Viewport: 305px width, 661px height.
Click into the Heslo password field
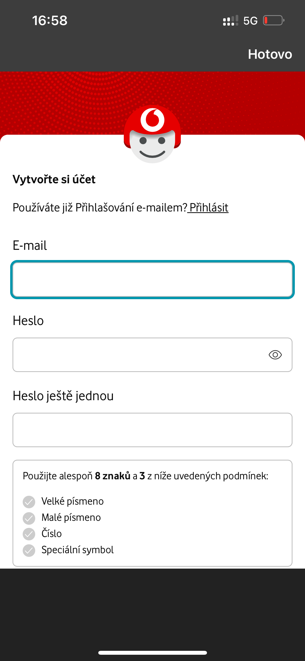(x=138, y=355)
